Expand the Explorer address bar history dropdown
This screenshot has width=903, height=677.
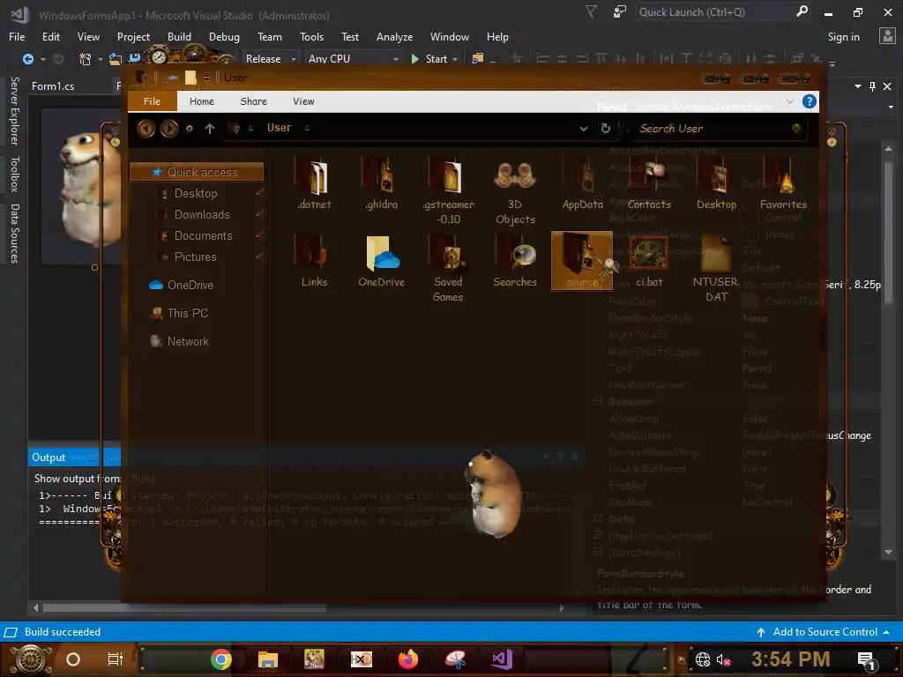coord(584,129)
